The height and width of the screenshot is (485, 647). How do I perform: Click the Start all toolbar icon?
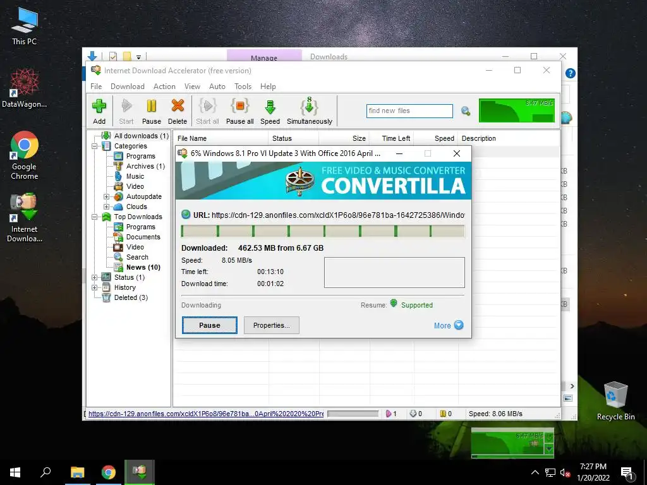(207, 111)
